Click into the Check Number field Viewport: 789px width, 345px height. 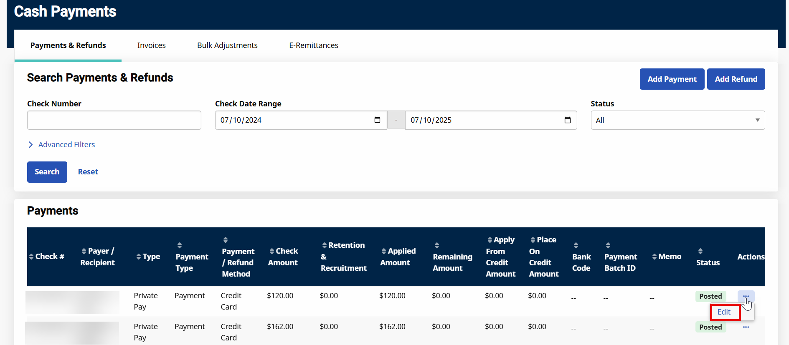114,120
